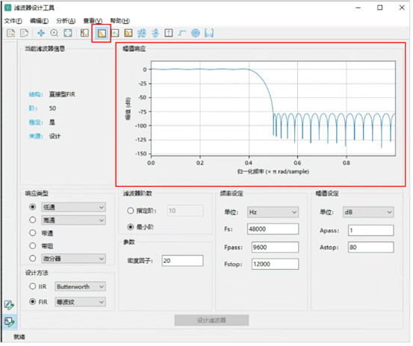Click the pole-zero plot circle icon
The width and height of the screenshot is (413, 346).
pyautogui.click(x=196, y=33)
